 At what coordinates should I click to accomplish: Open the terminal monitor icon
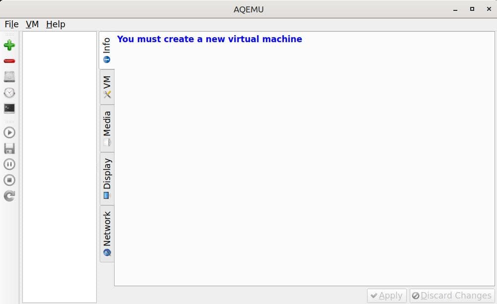pos(9,109)
